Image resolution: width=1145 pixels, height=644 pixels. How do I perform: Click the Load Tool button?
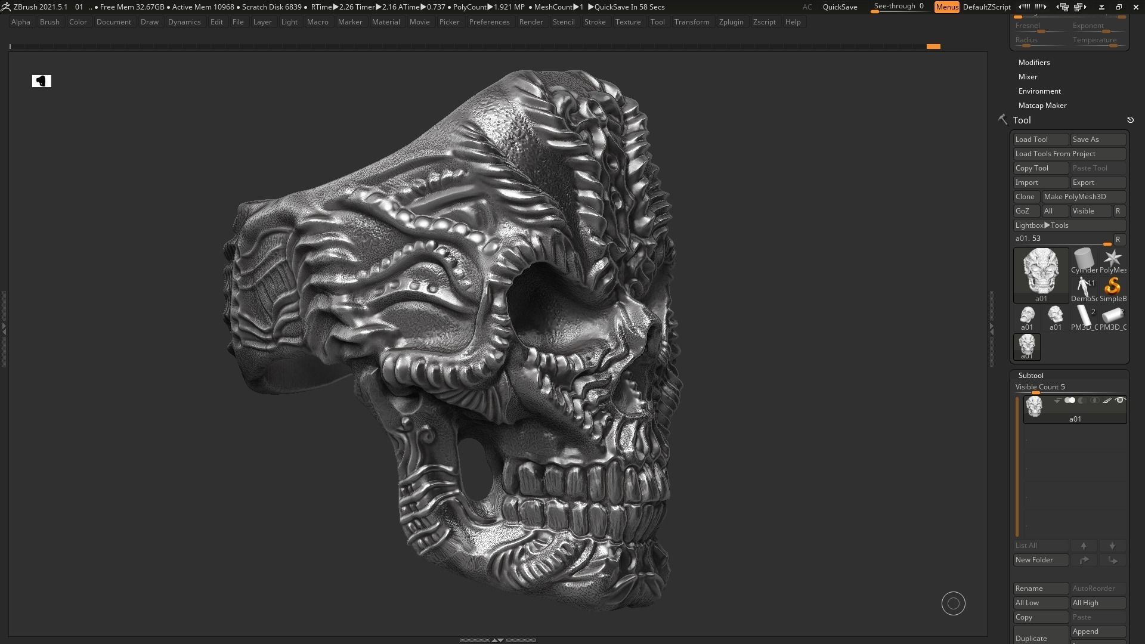(1041, 140)
